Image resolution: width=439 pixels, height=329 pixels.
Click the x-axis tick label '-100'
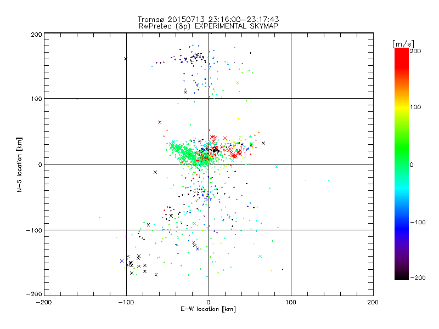(126, 302)
